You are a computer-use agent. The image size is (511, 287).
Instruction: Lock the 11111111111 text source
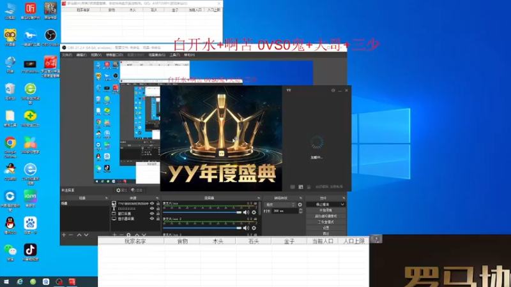click(x=158, y=209)
